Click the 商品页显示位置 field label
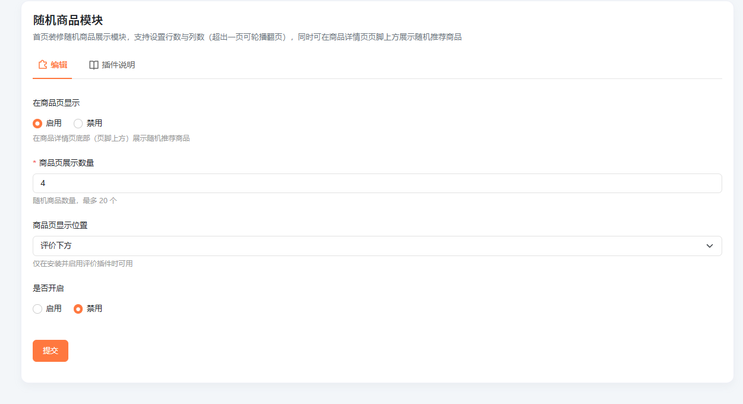The width and height of the screenshot is (743, 404). click(x=60, y=226)
